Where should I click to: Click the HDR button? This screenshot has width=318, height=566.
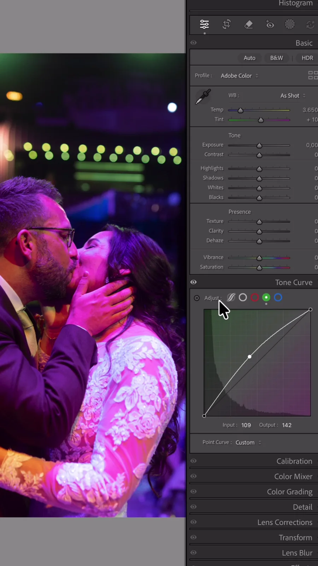pos(307,58)
